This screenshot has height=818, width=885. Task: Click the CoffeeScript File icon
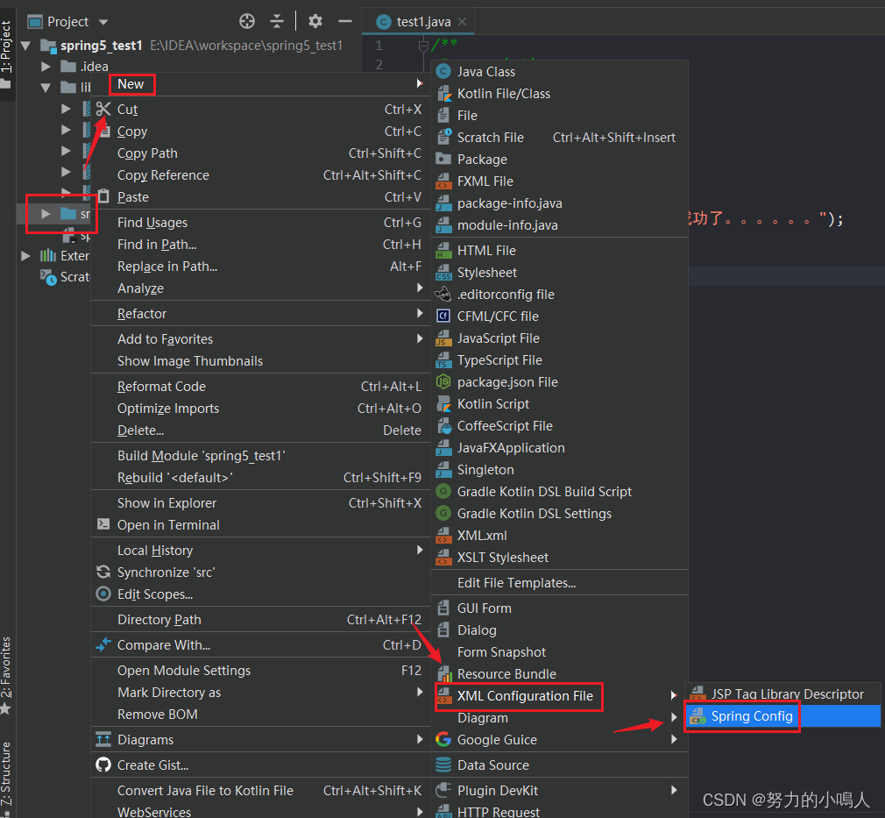click(444, 426)
